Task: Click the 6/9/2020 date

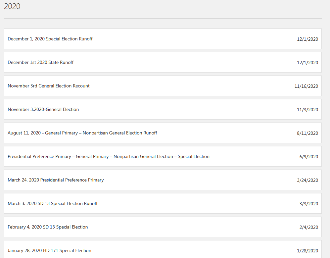Action: pos(309,157)
